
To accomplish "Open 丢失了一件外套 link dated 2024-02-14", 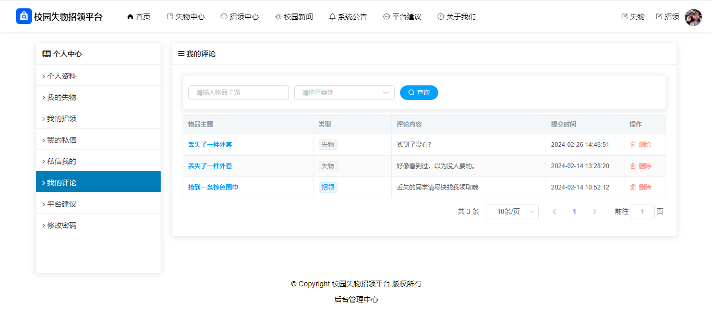I will 210,166.
